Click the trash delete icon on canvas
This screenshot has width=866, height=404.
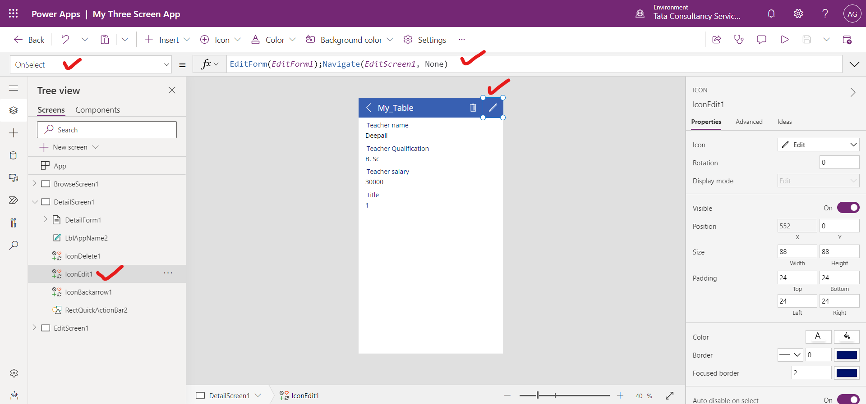tap(473, 108)
